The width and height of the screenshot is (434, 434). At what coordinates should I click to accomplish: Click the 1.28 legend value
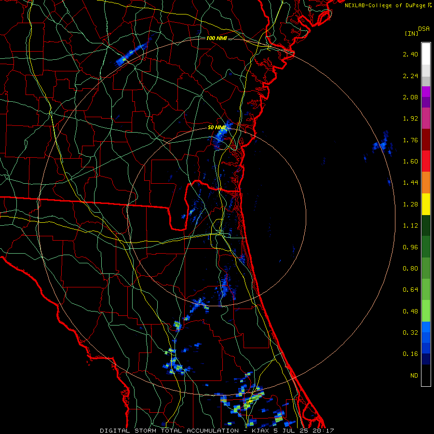[x=410, y=204]
